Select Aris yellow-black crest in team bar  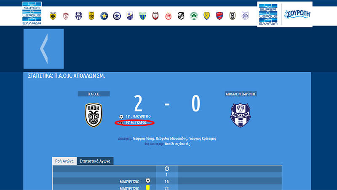click(91, 16)
